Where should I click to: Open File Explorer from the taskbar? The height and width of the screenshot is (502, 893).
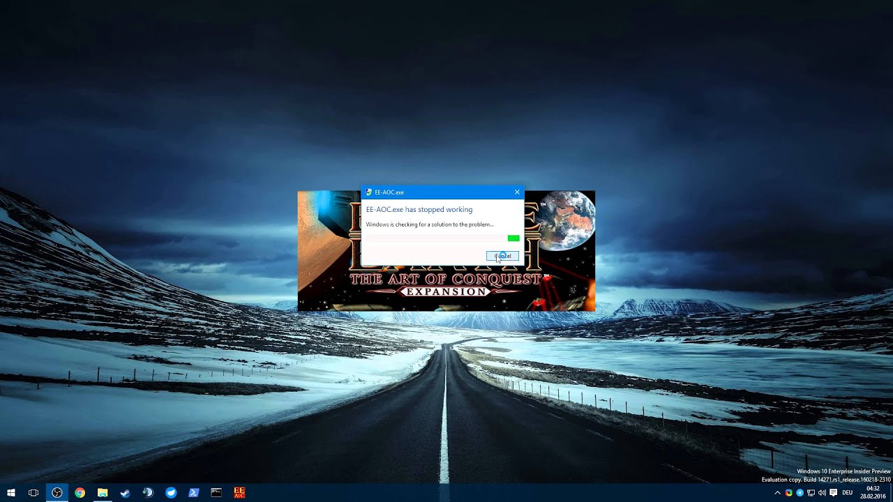(x=103, y=493)
